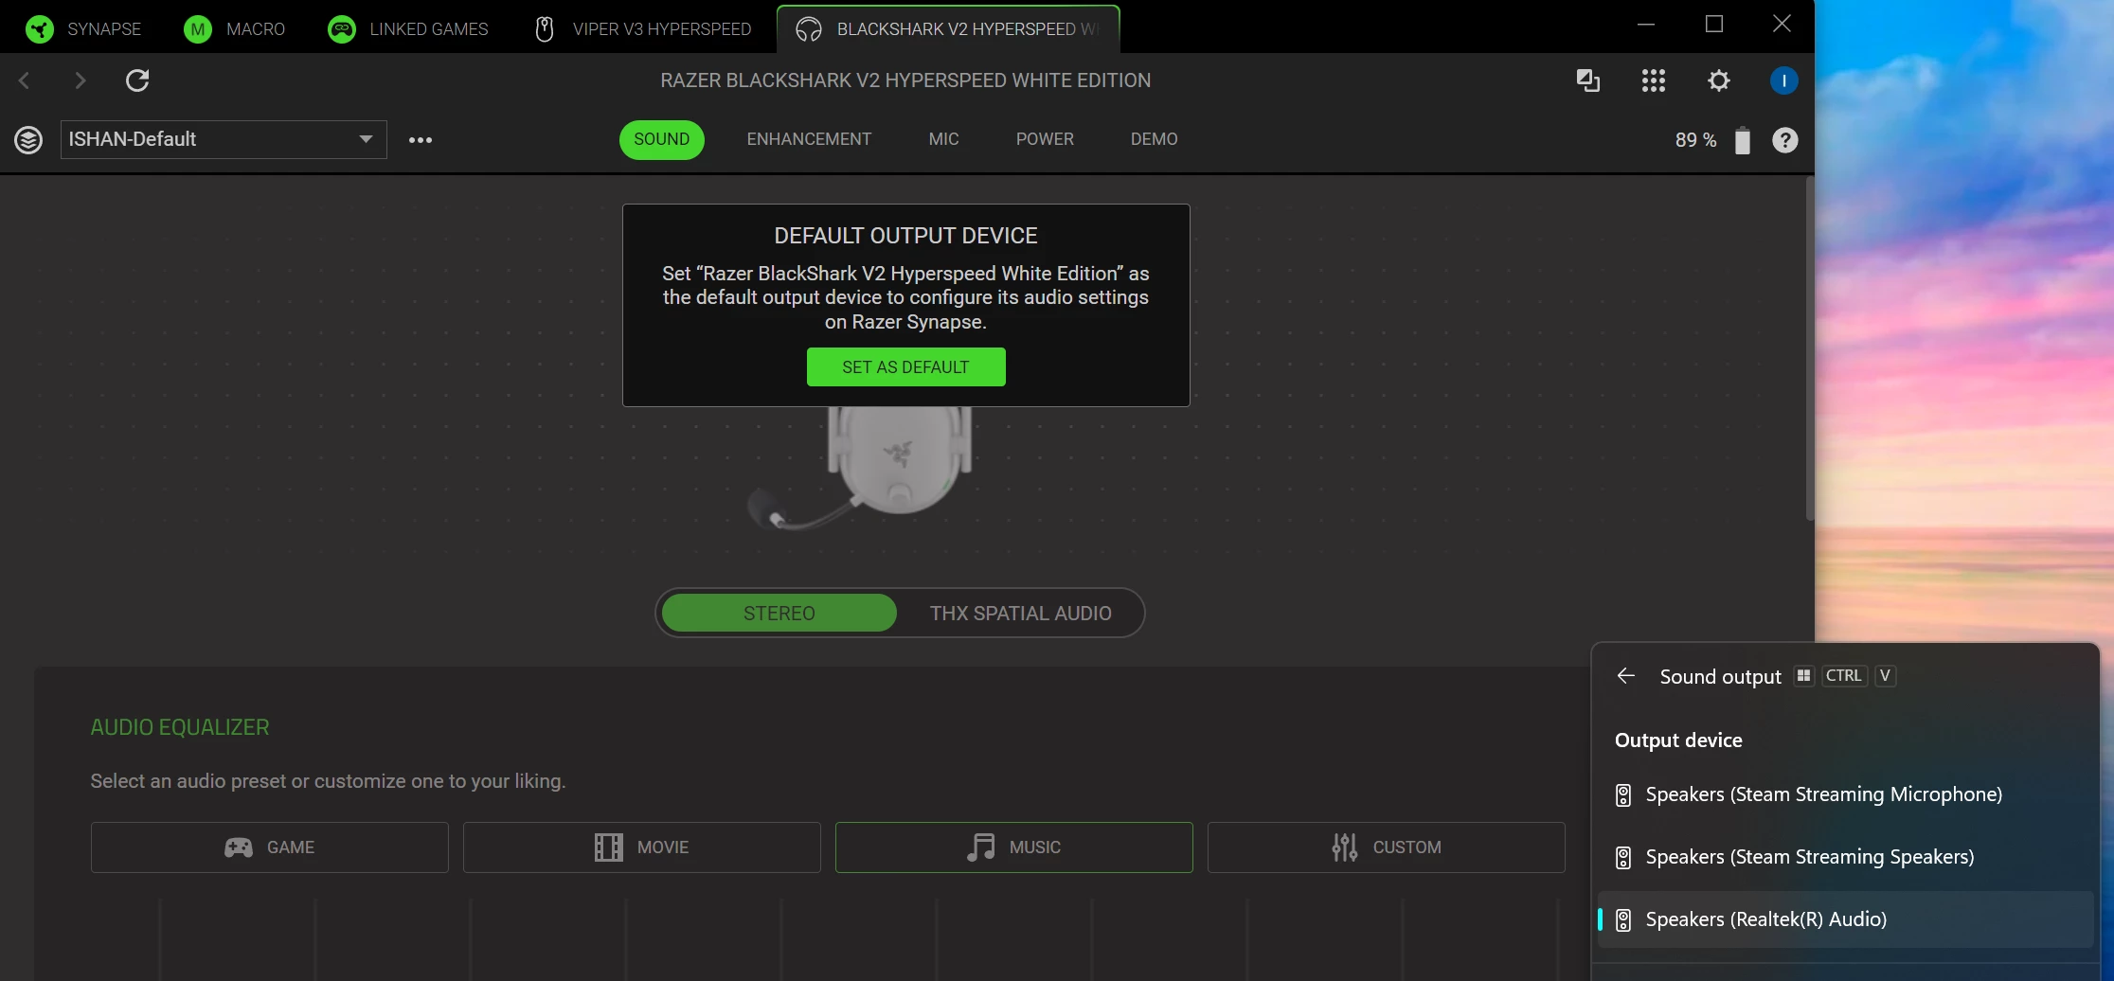
Task: Go back with the left arrow
Action: pyautogui.click(x=25, y=80)
